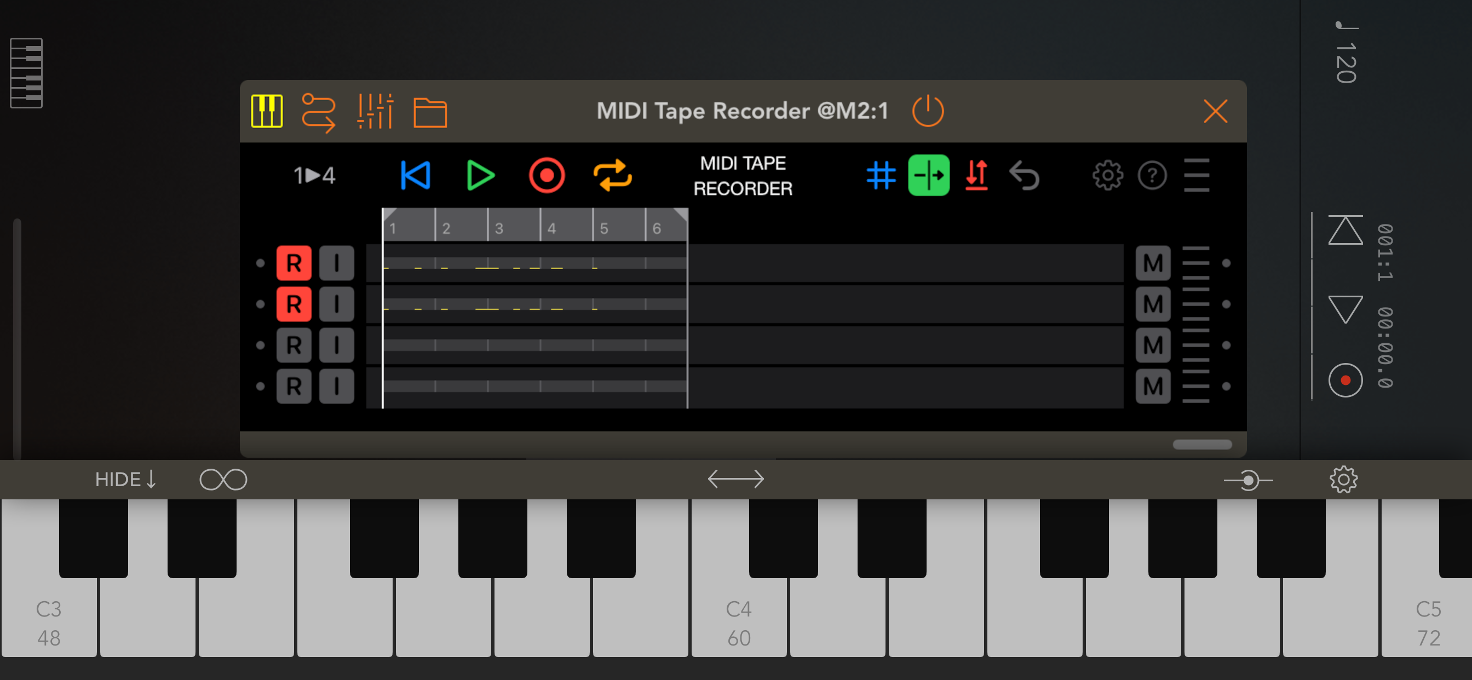Click the host record circle button
1472x680 pixels.
click(x=1345, y=380)
